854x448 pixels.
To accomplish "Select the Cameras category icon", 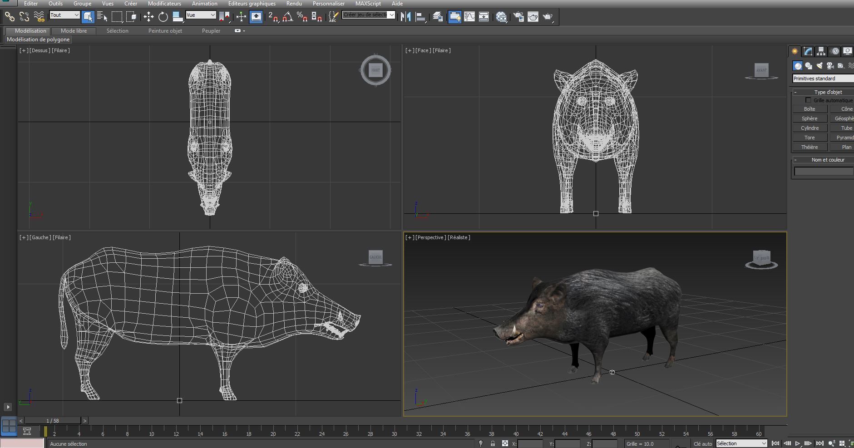I will pos(830,66).
